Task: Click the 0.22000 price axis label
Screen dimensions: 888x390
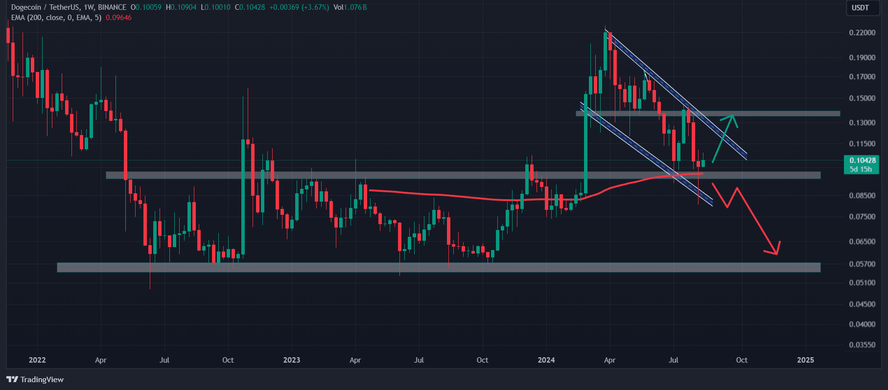Action: tap(862, 33)
